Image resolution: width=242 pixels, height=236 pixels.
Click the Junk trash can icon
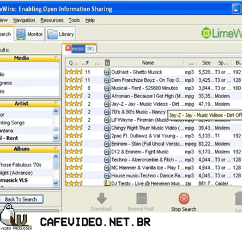(238, 199)
